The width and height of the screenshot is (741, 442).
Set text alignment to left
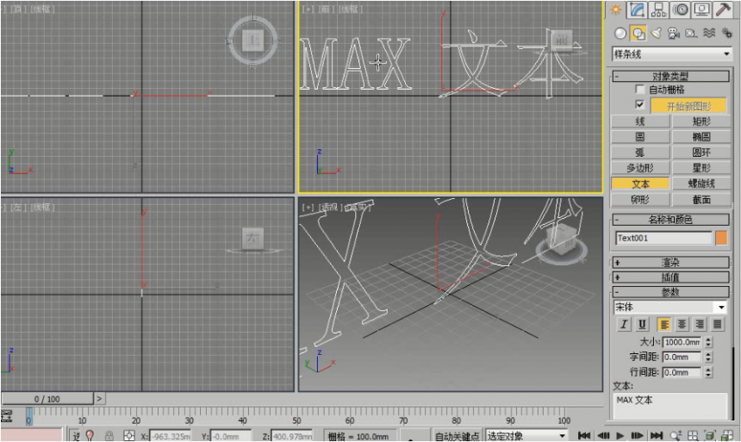664,324
